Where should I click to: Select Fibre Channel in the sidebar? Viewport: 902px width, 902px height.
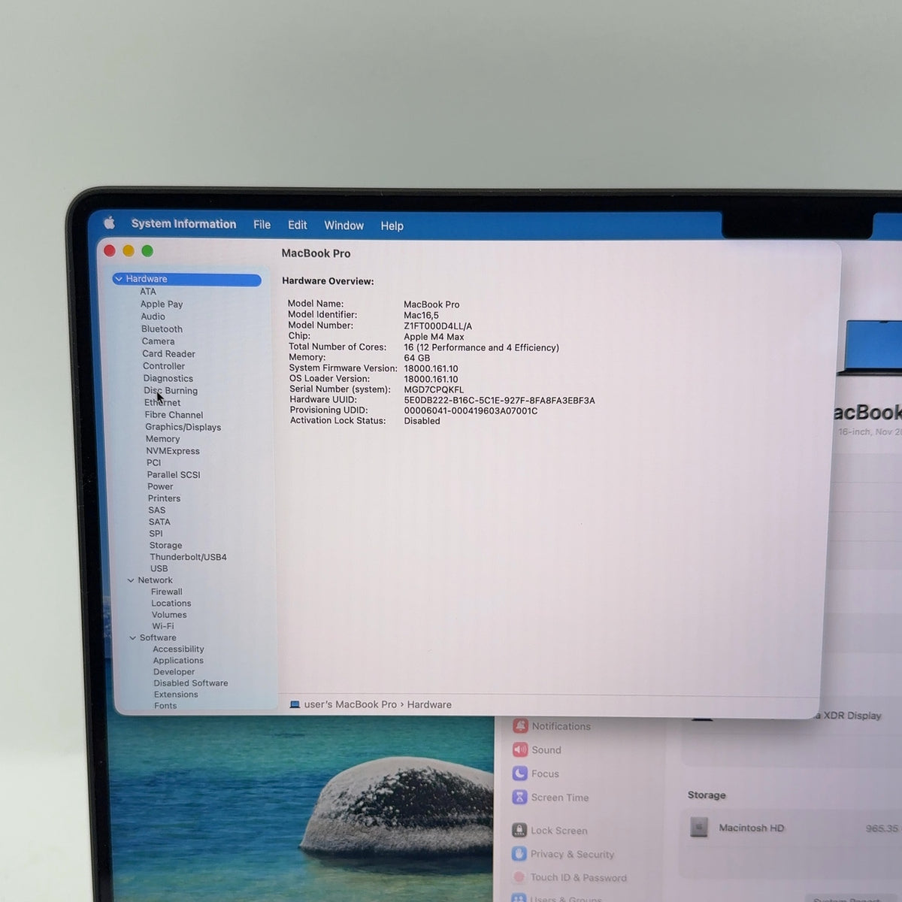174,415
